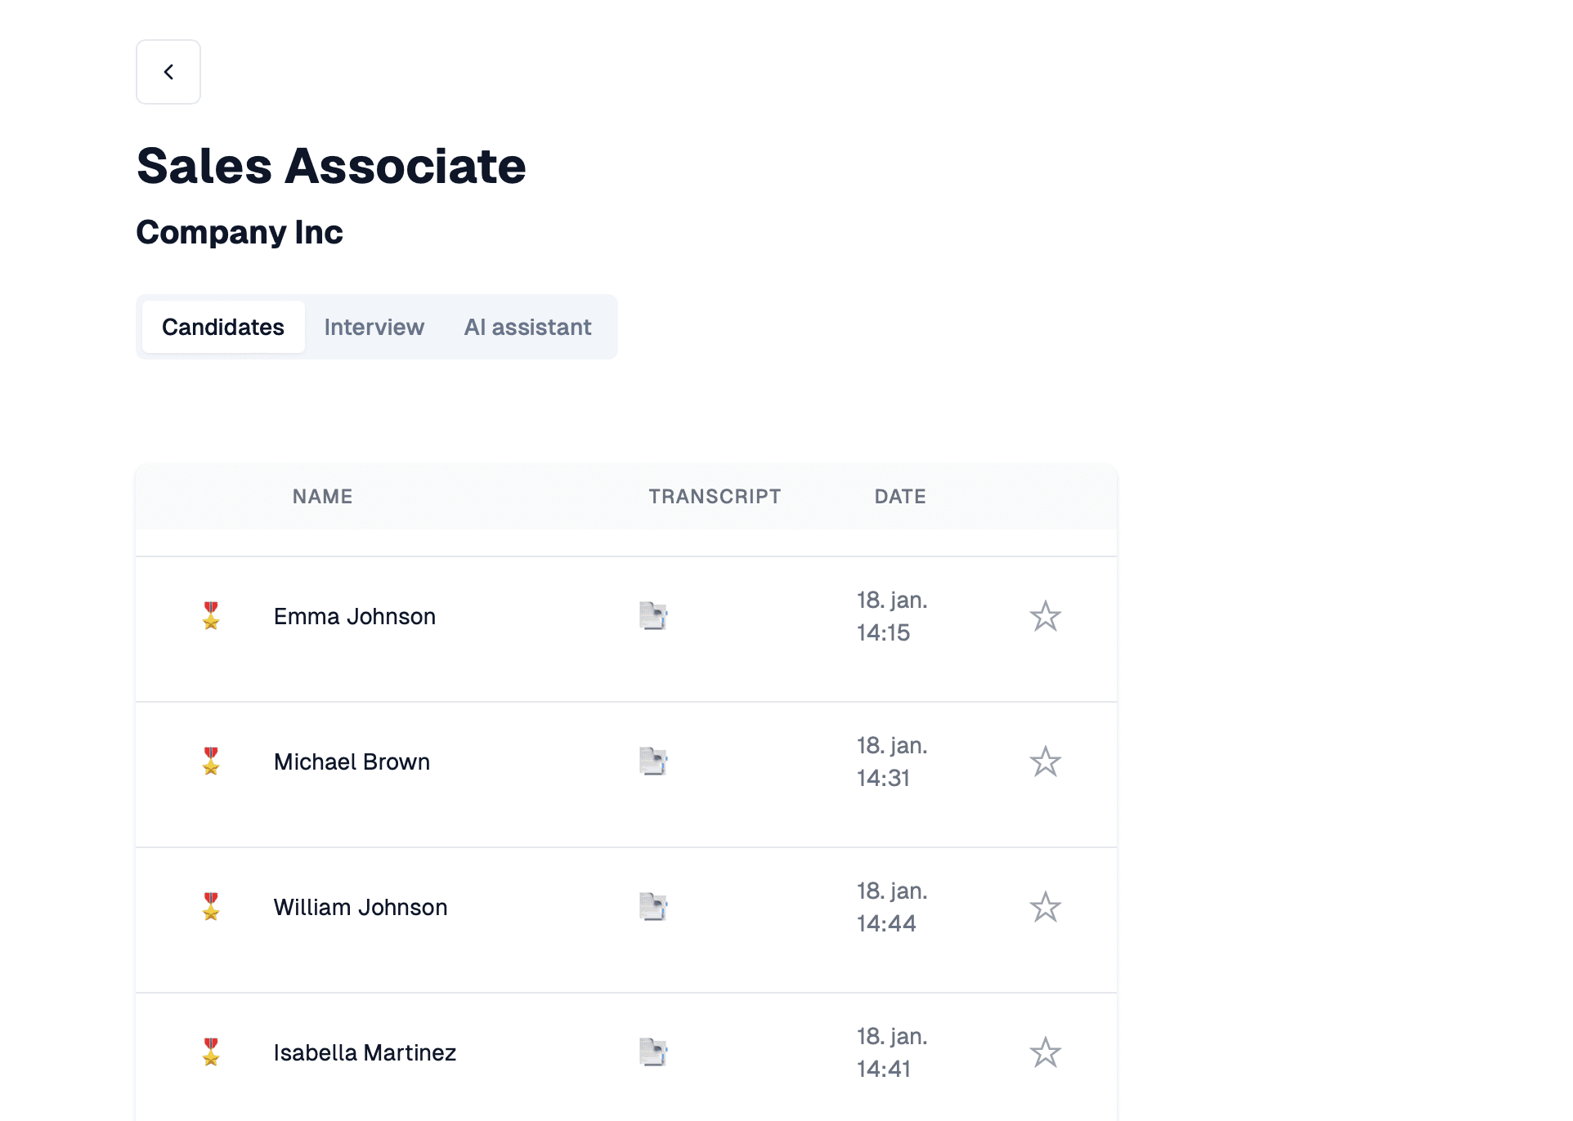Viewport: 1573px width, 1121px height.
Task: Go back using the back arrow button
Action: coord(168,72)
